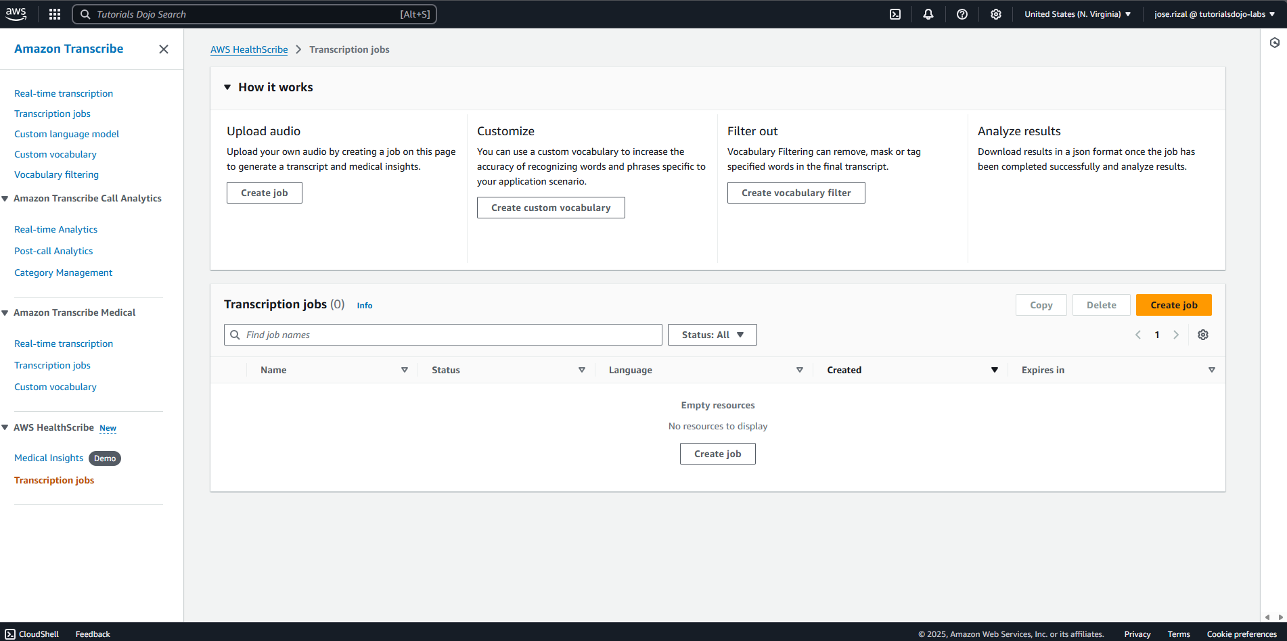Click the horizontal scrollbar right arrow

click(1281, 617)
